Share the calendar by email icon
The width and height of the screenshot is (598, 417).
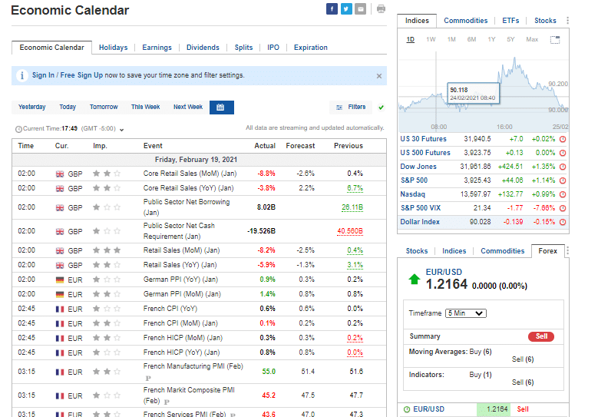click(x=360, y=8)
